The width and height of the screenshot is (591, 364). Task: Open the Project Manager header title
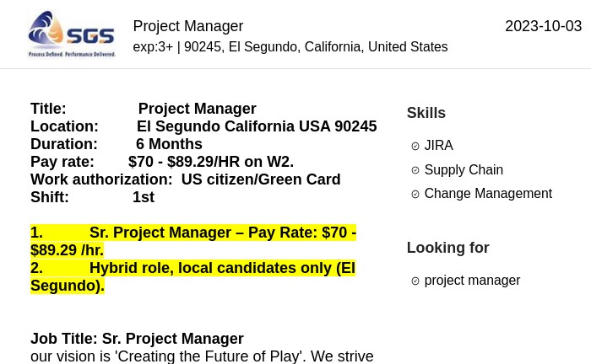click(x=188, y=26)
